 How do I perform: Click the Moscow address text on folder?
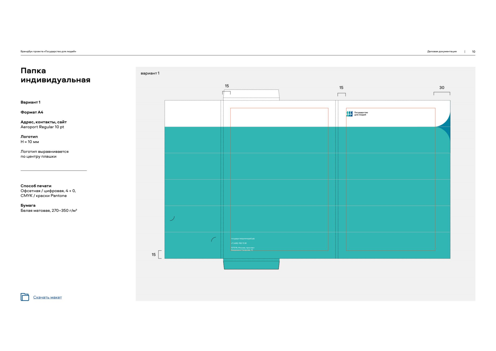242,249
